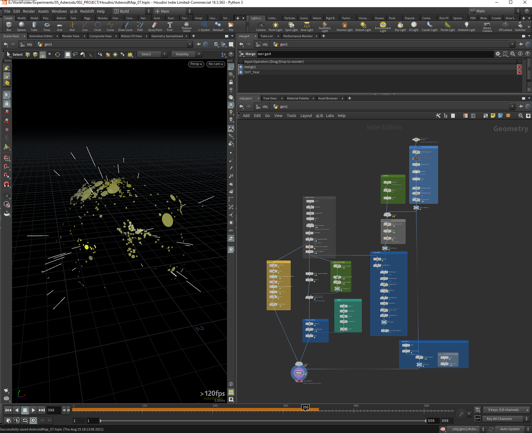532x433 pixels.
Task: Add a Spot Light
Action: [291, 27]
